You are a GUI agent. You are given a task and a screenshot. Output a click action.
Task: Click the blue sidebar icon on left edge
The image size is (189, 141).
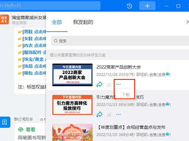click(4, 122)
